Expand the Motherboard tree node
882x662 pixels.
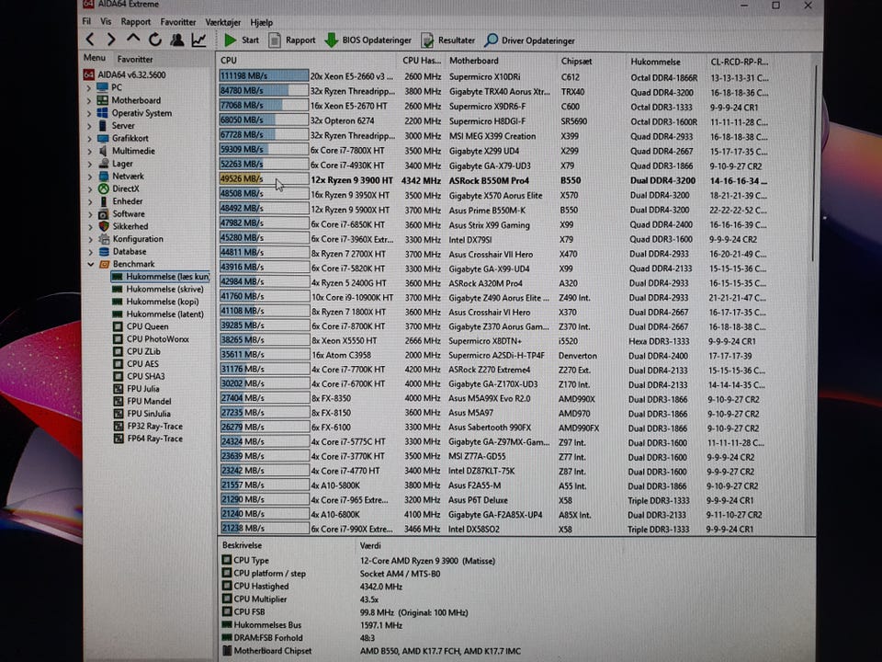89,100
